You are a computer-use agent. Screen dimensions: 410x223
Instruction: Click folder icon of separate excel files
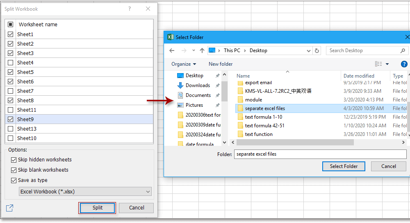point(240,108)
